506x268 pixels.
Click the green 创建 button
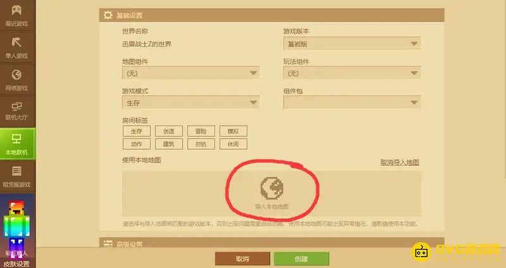(302, 259)
